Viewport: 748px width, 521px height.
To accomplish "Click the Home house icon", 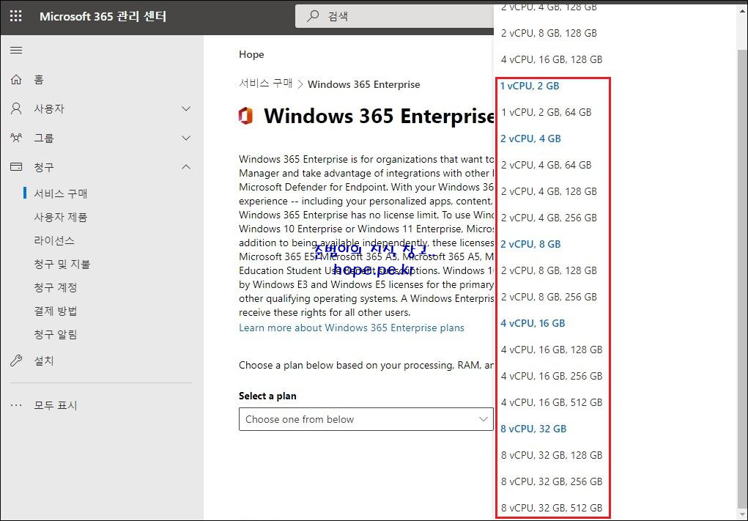I will pos(16,79).
